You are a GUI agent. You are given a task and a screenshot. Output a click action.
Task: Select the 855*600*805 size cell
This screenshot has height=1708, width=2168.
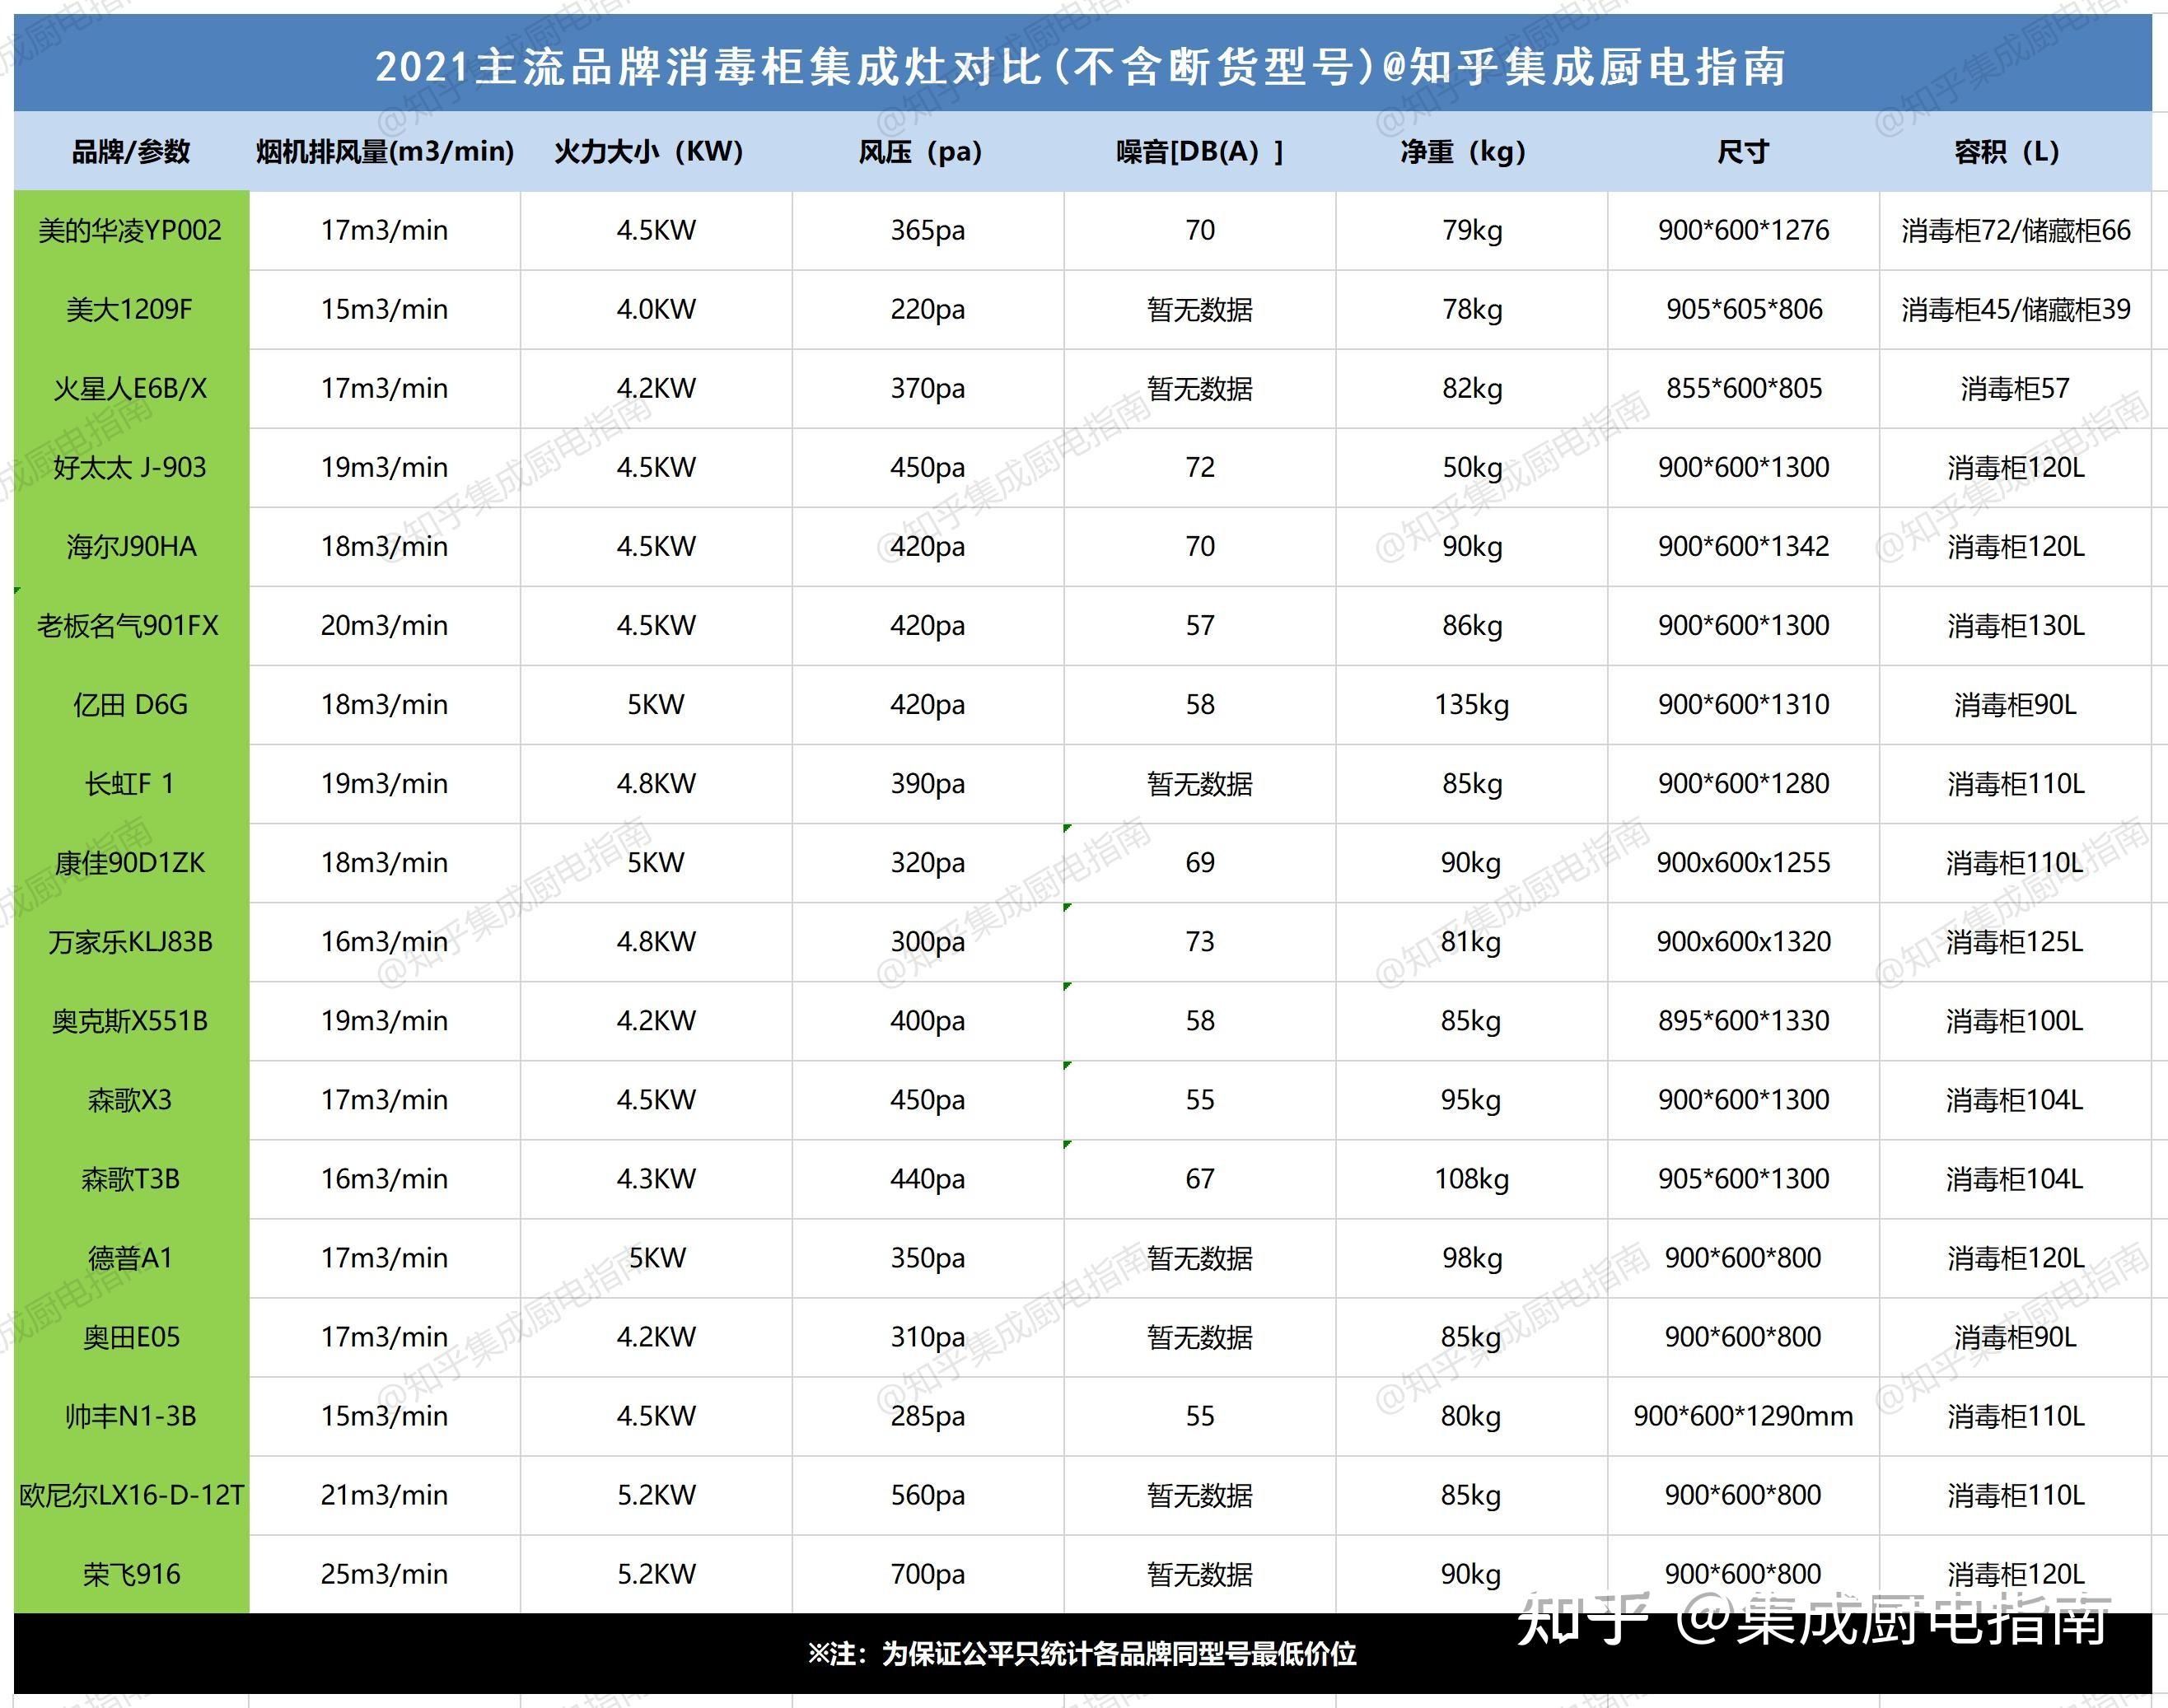[1744, 388]
